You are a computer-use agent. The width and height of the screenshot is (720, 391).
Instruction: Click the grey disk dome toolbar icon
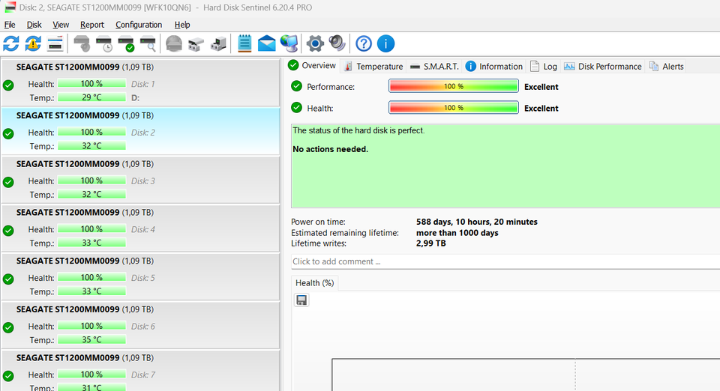click(174, 43)
